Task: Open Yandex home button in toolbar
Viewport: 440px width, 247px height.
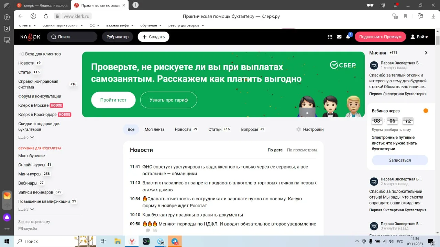Action: click(33, 16)
